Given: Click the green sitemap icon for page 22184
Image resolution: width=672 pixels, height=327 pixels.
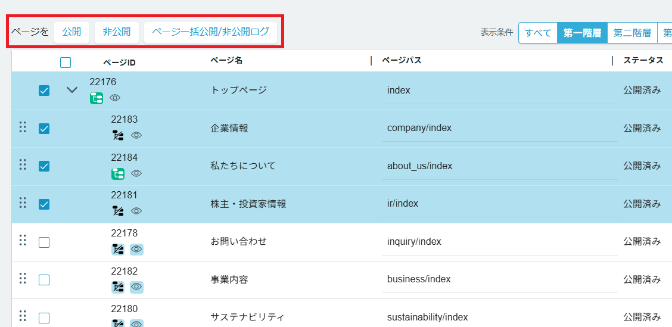Looking at the screenshot, I should tap(118, 173).
